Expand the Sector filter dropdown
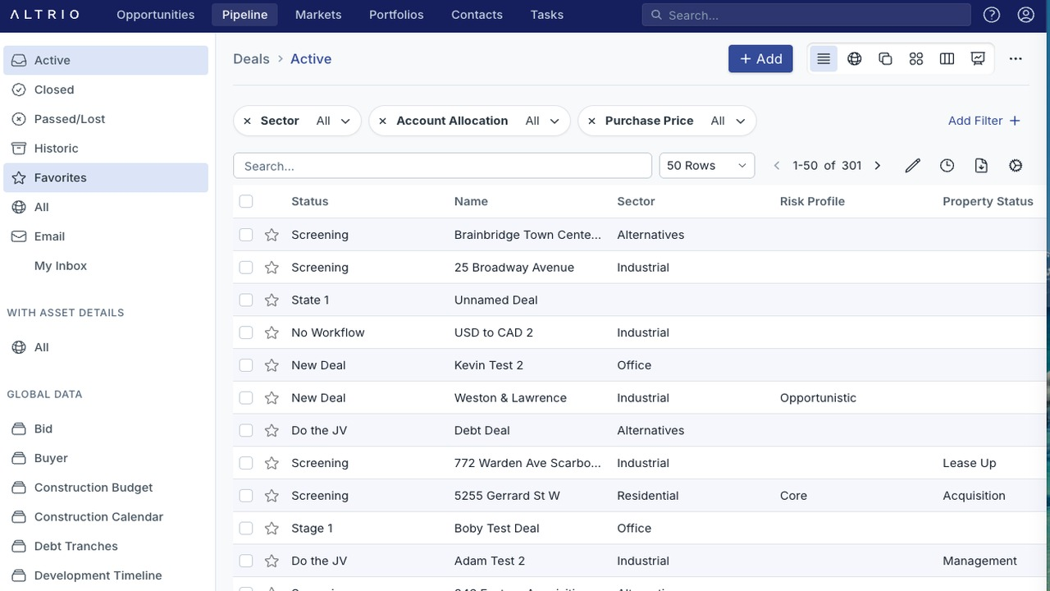The width and height of the screenshot is (1050, 591). [335, 121]
